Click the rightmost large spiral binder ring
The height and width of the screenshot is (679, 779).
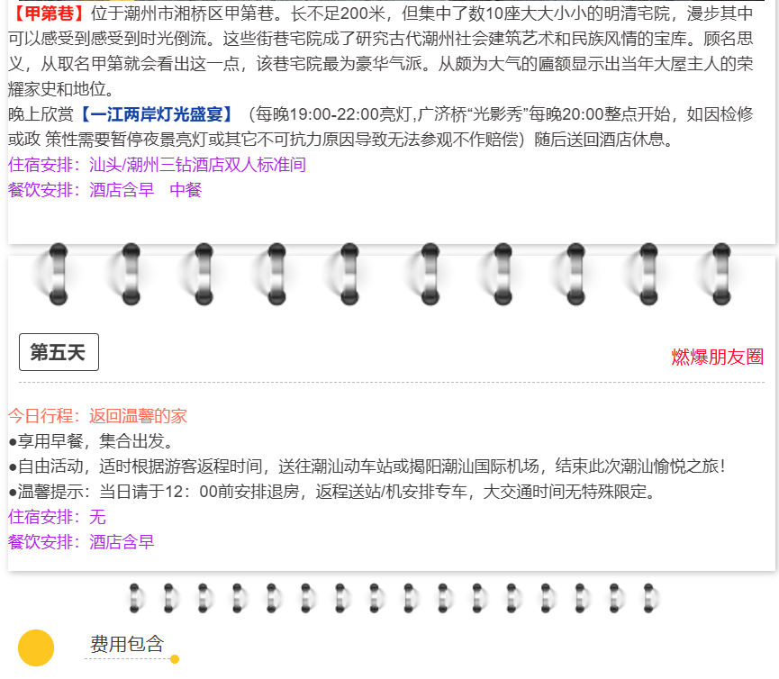(720, 272)
